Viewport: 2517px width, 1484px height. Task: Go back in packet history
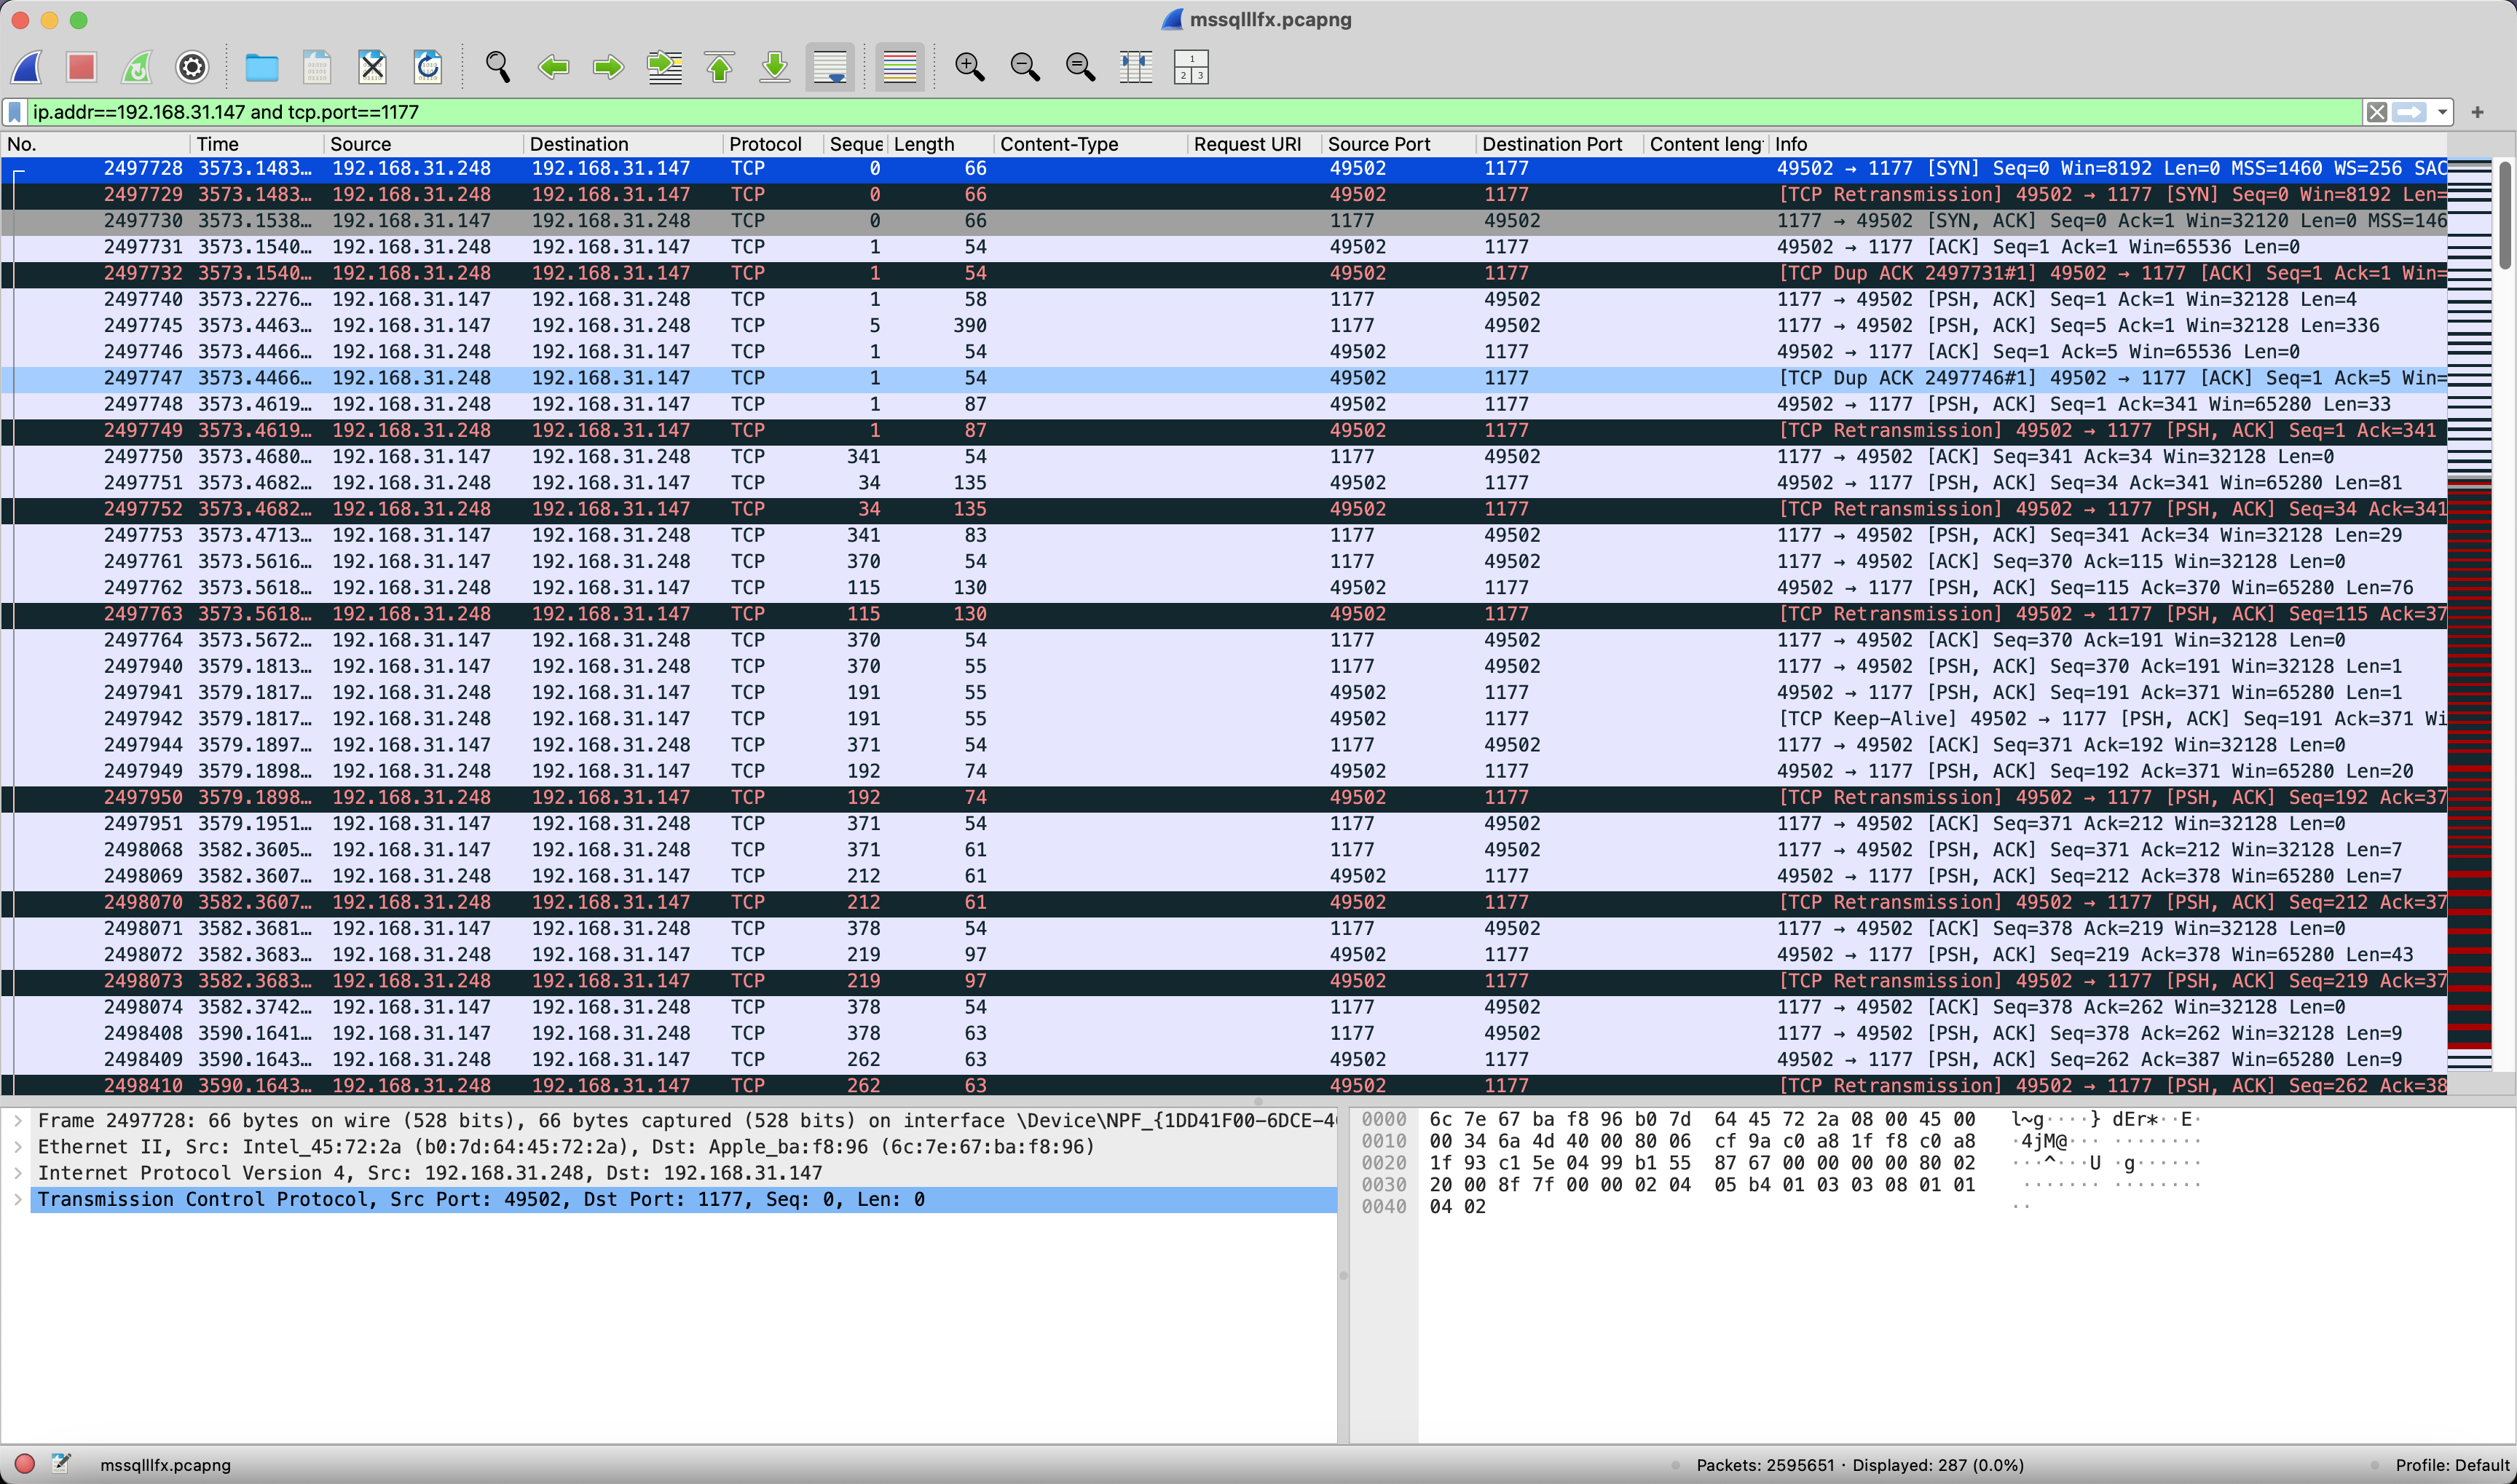553,67
